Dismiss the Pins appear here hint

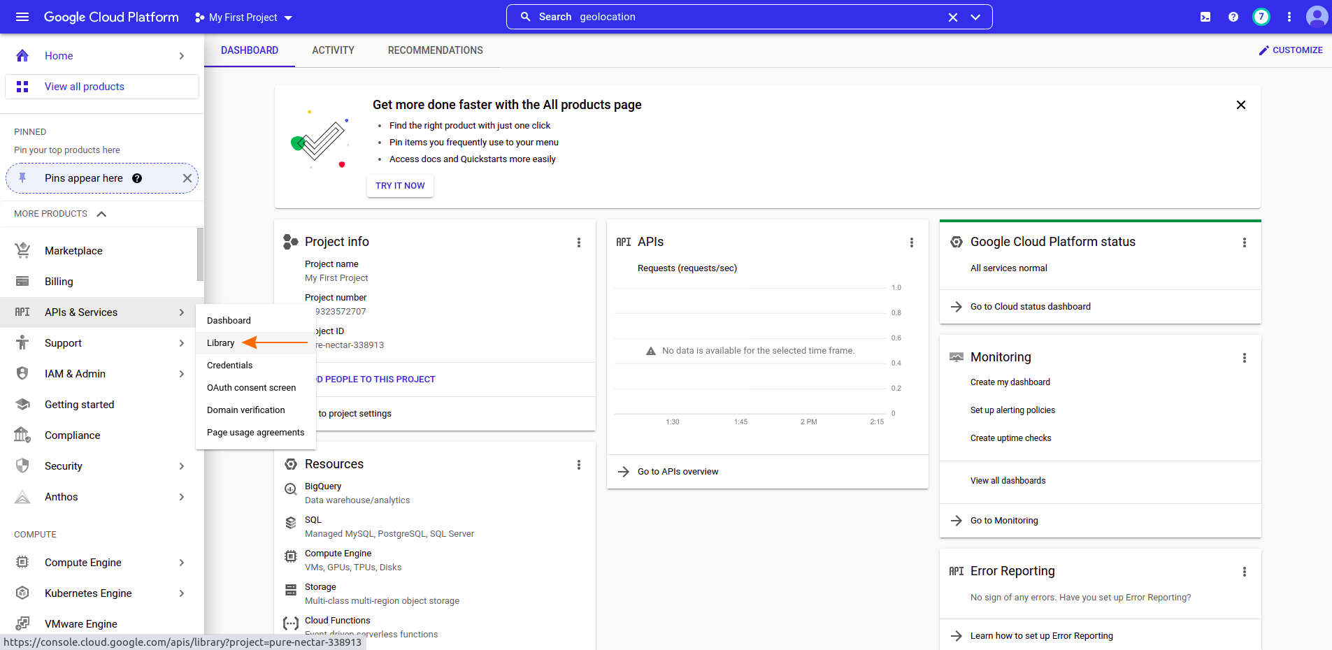point(187,178)
